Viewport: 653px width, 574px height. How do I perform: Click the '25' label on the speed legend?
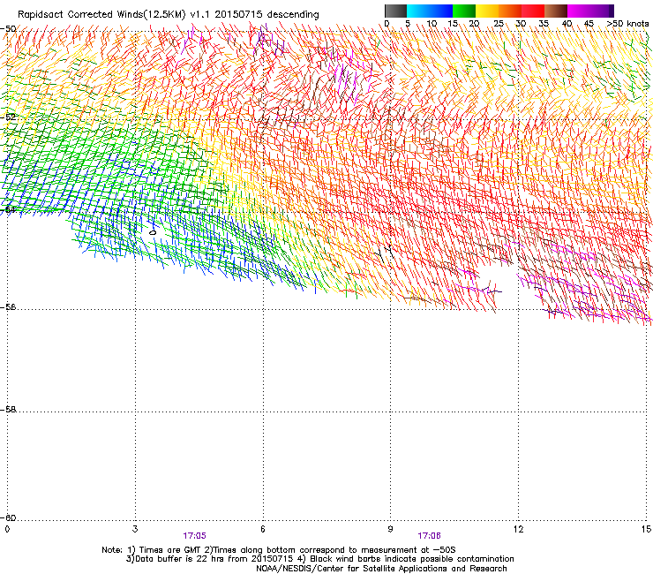[499, 24]
